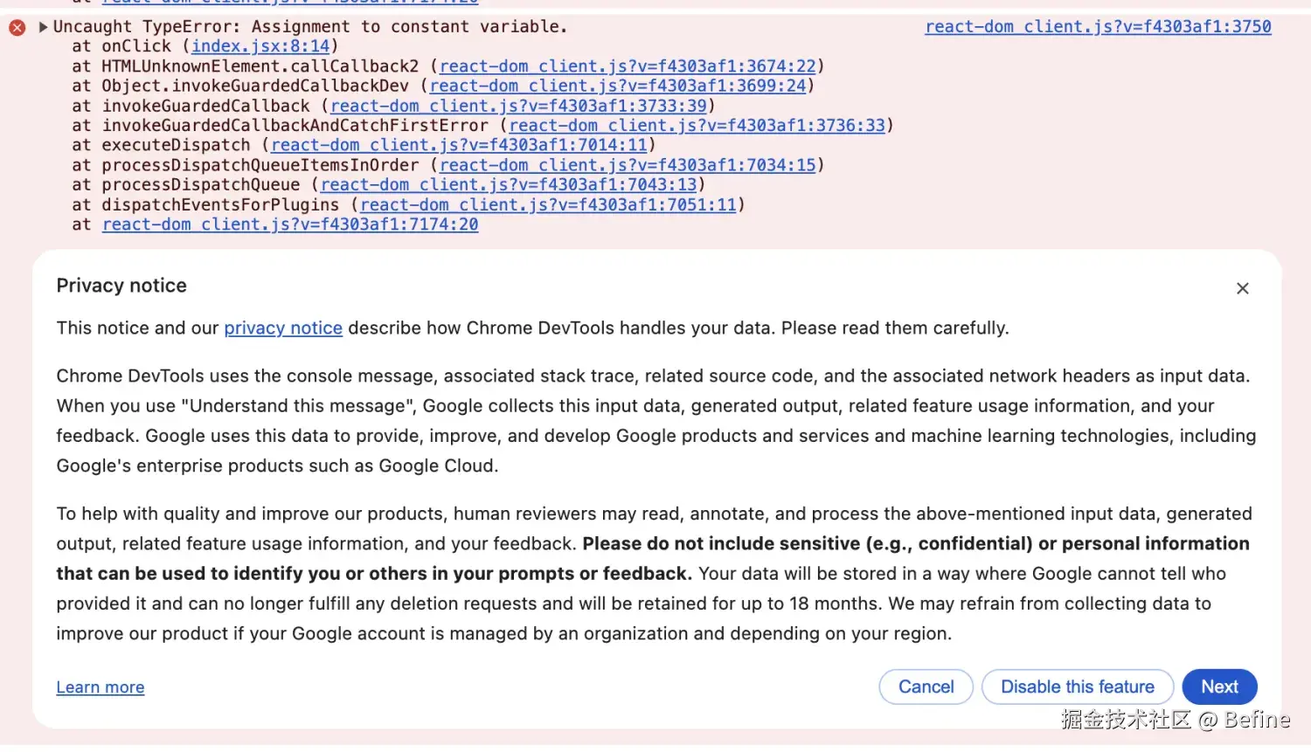Open callCallback2 link at line 3674:22

628,66
